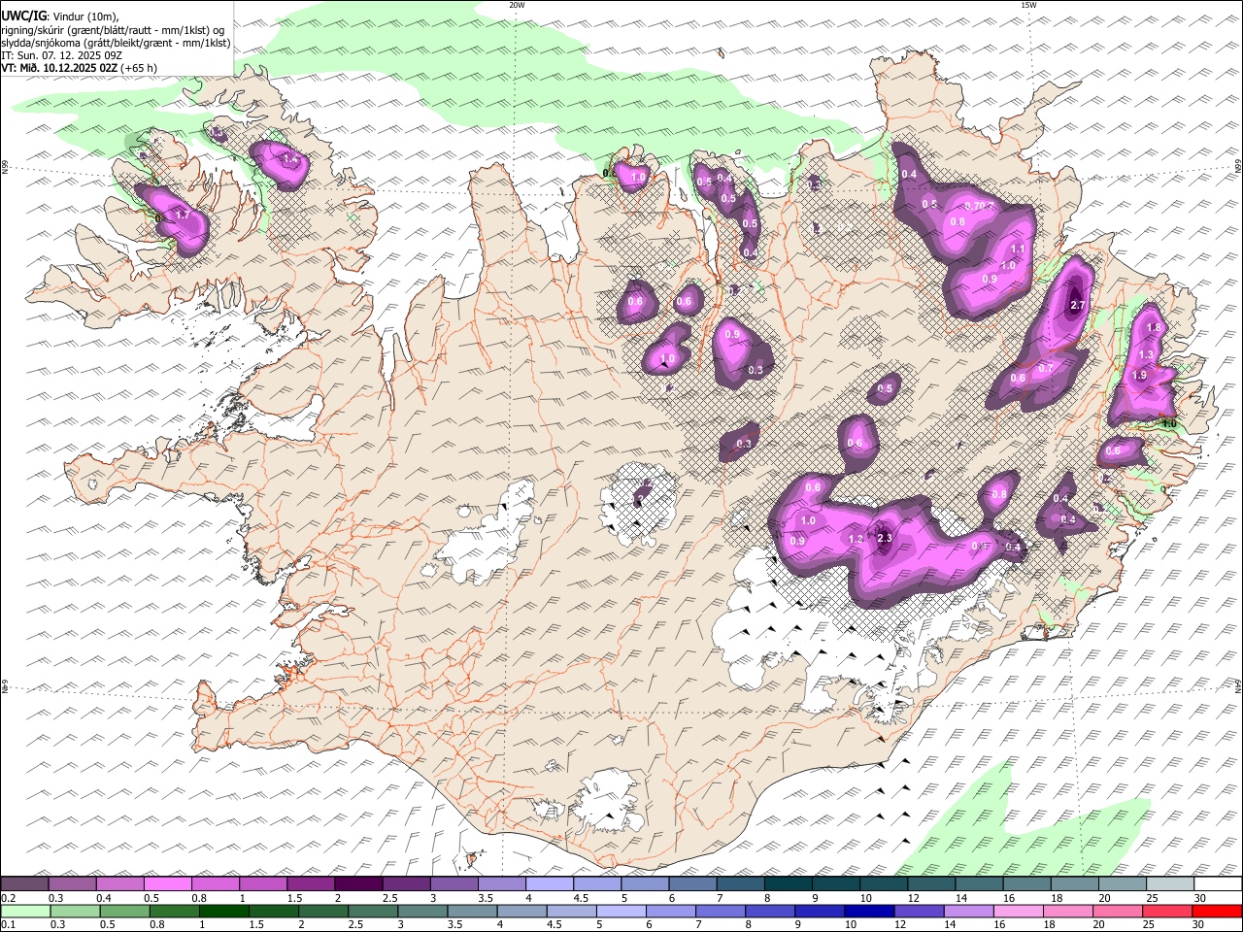
Task: Pick the red lower legend swatch at 30
Action: click(x=1217, y=912)
